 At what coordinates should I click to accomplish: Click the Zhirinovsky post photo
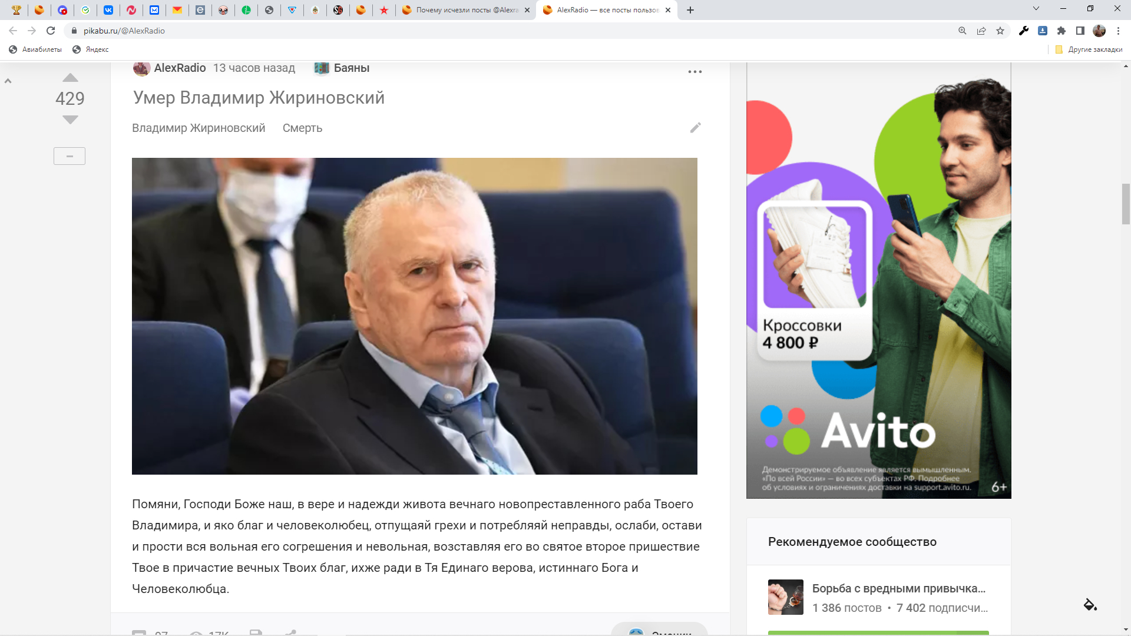414,316
